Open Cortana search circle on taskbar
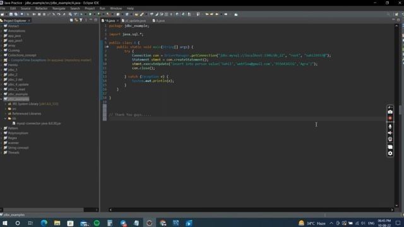The height and width of the screenshot is (227, 404). pyautogui.click(x=18, y=223)
